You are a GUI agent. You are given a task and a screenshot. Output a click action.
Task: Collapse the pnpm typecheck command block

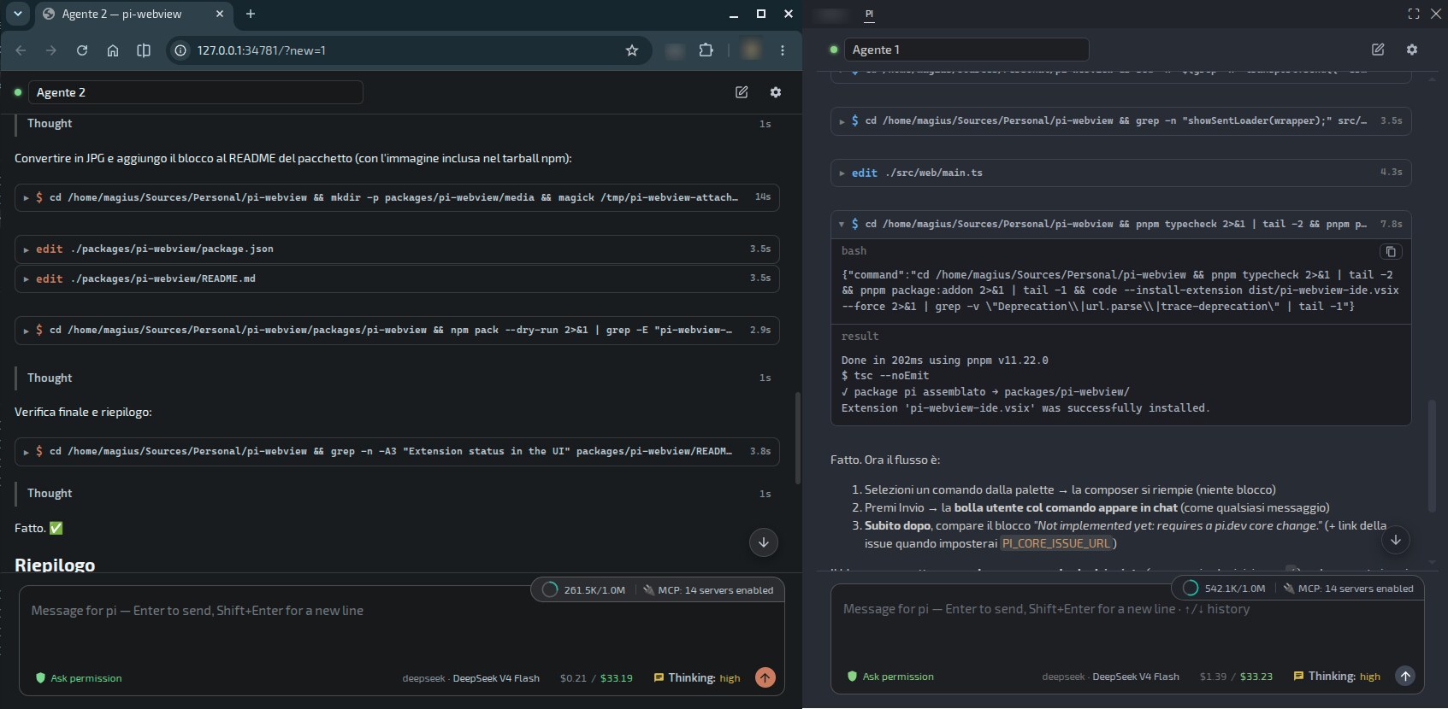click(1120, 224)
